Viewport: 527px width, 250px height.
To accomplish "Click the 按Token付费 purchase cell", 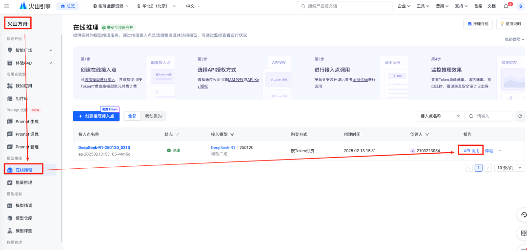I will click(303, 151).
